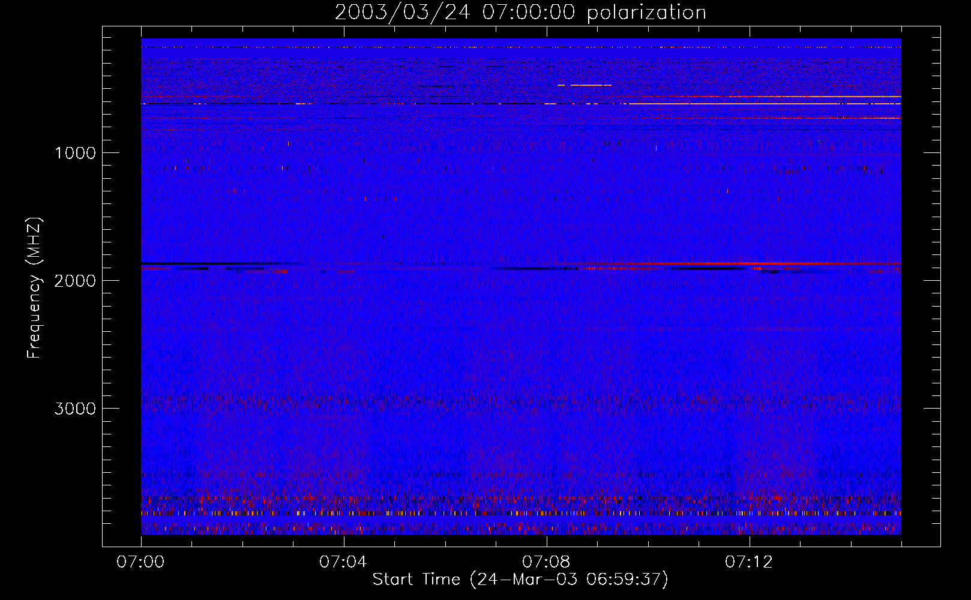Click the 'Start Time (24-Mar-03 06:59:37)' caption
Screen dimensions: 971x600
[520, 580]
